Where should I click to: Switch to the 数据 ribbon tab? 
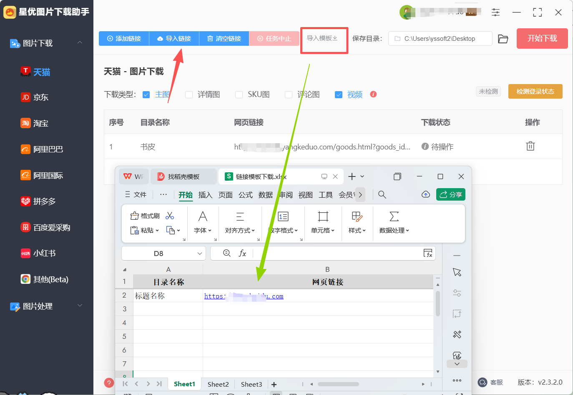click(266, 195)
